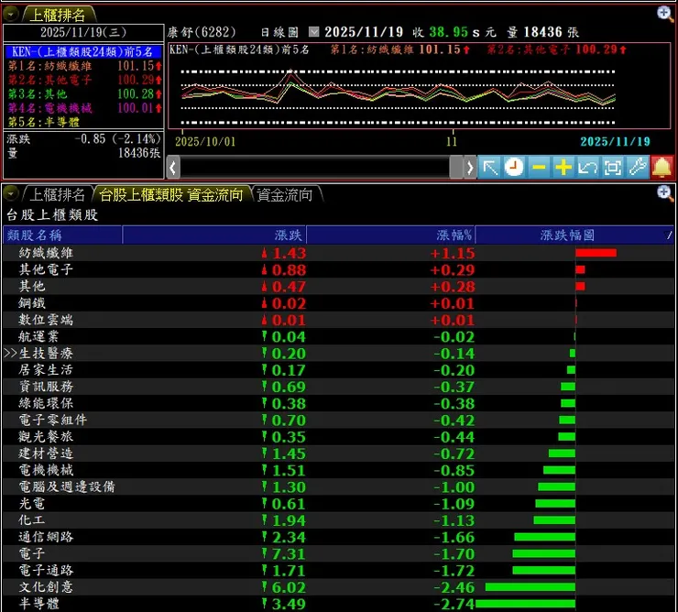The width and height of the screenshot is (678, 612).
Task: Click the 電子通路 sector row
Action: tap(338, 571)
